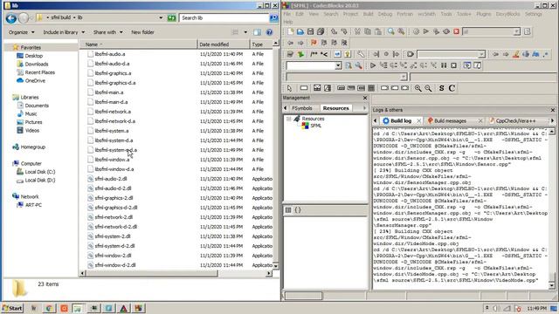Click the Explorer help question mark icon
The image size is (559, 314).
coord(269,32)
